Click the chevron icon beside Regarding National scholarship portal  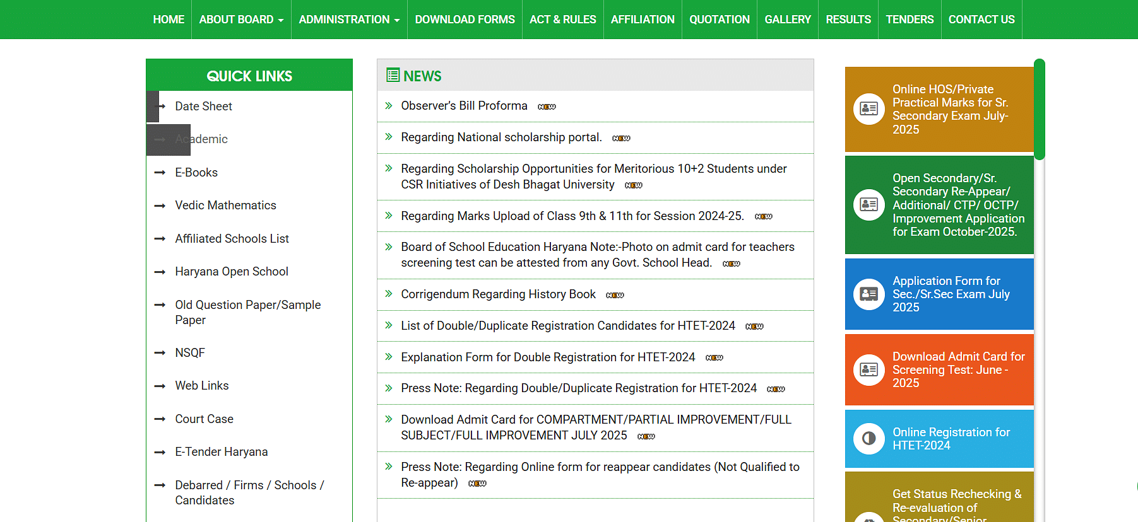389,137
